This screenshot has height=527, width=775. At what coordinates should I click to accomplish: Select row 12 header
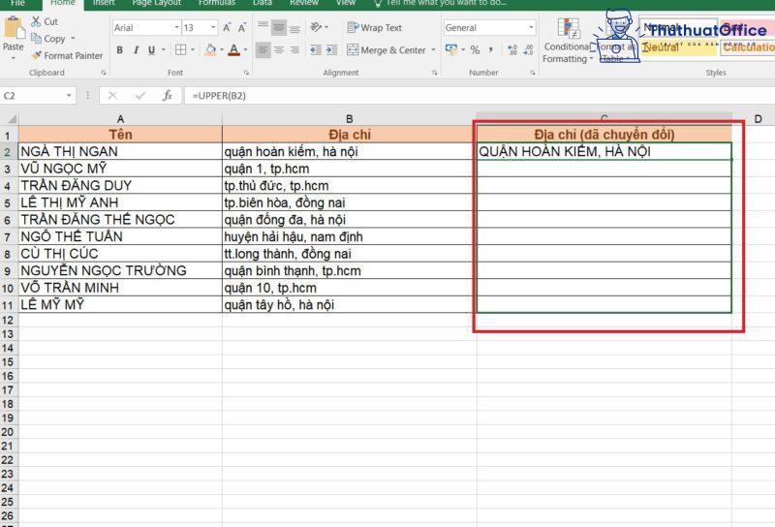tap(8, 320)
